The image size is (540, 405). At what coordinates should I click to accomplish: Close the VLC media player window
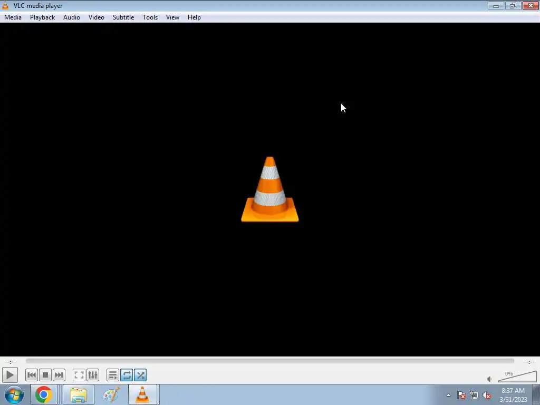531,5
